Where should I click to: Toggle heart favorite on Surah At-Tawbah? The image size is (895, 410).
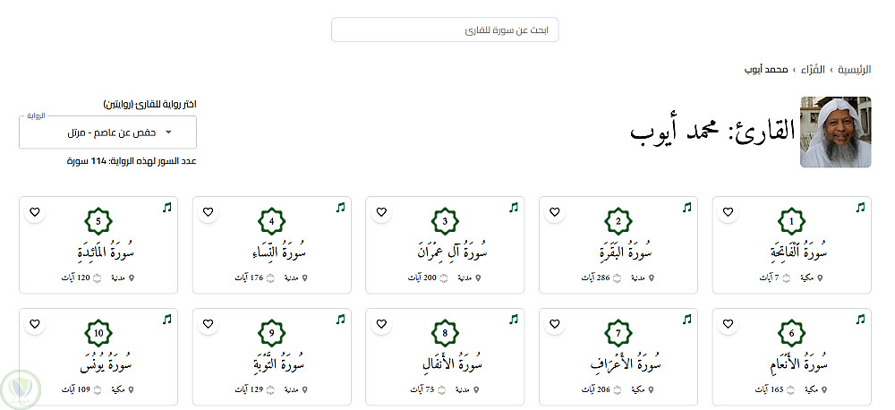208,324
